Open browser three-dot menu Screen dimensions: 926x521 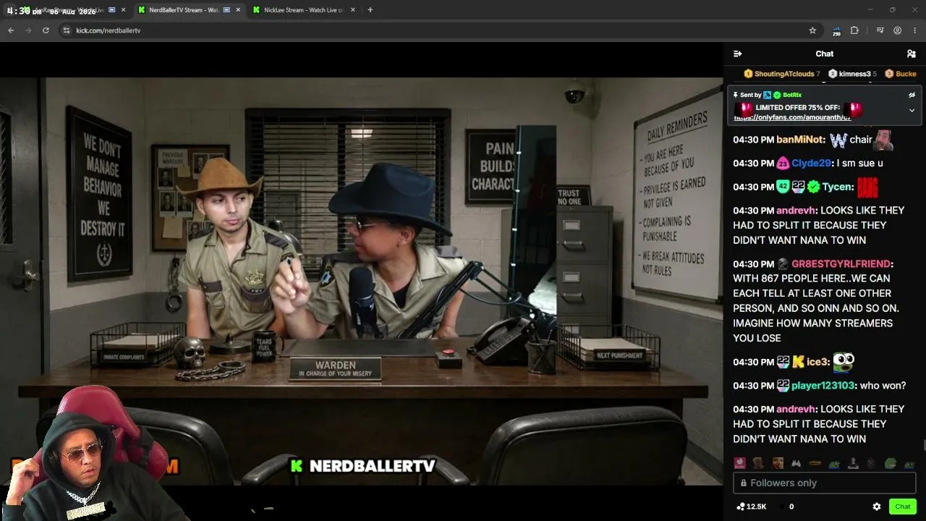915,30
